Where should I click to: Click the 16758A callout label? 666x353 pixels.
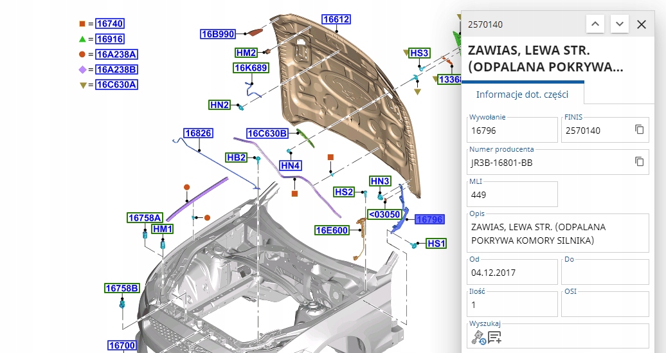[145, 218]
